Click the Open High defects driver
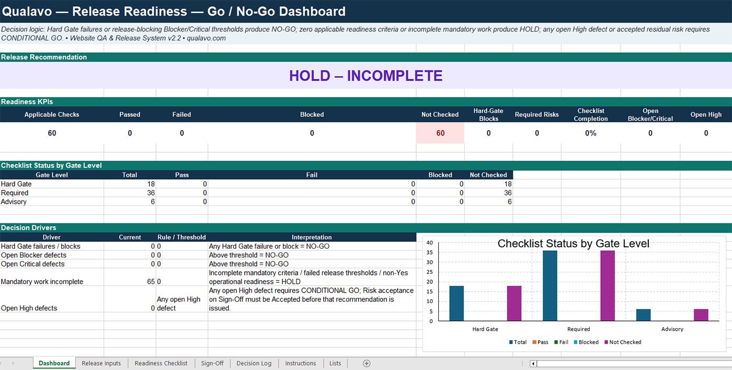This screenshot has height=370, width=732. [x=52, y=299]
